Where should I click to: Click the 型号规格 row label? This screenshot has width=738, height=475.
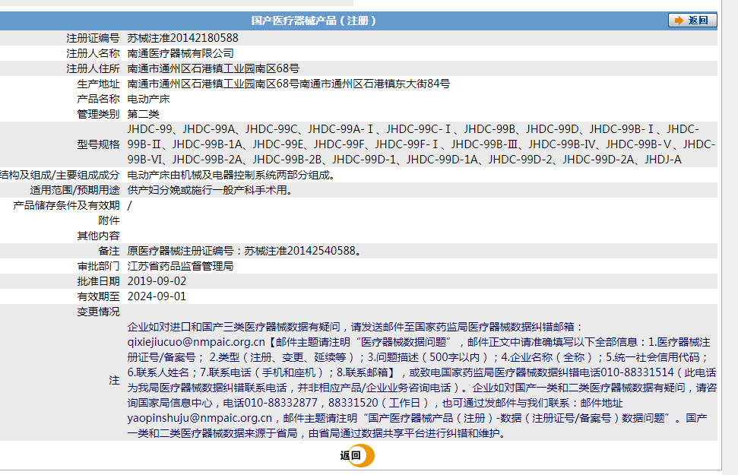[98, 144]
